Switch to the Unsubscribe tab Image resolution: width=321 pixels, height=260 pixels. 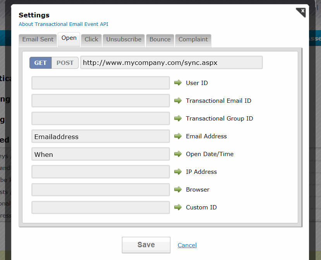tap(124, 39)
